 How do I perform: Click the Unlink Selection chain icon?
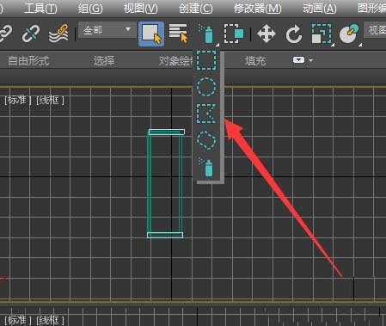click(x=30, y=34)
